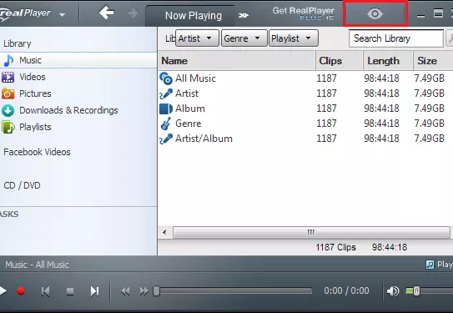Go to the previous track
Screen dimensions: 453x313
tap(45, 291)
